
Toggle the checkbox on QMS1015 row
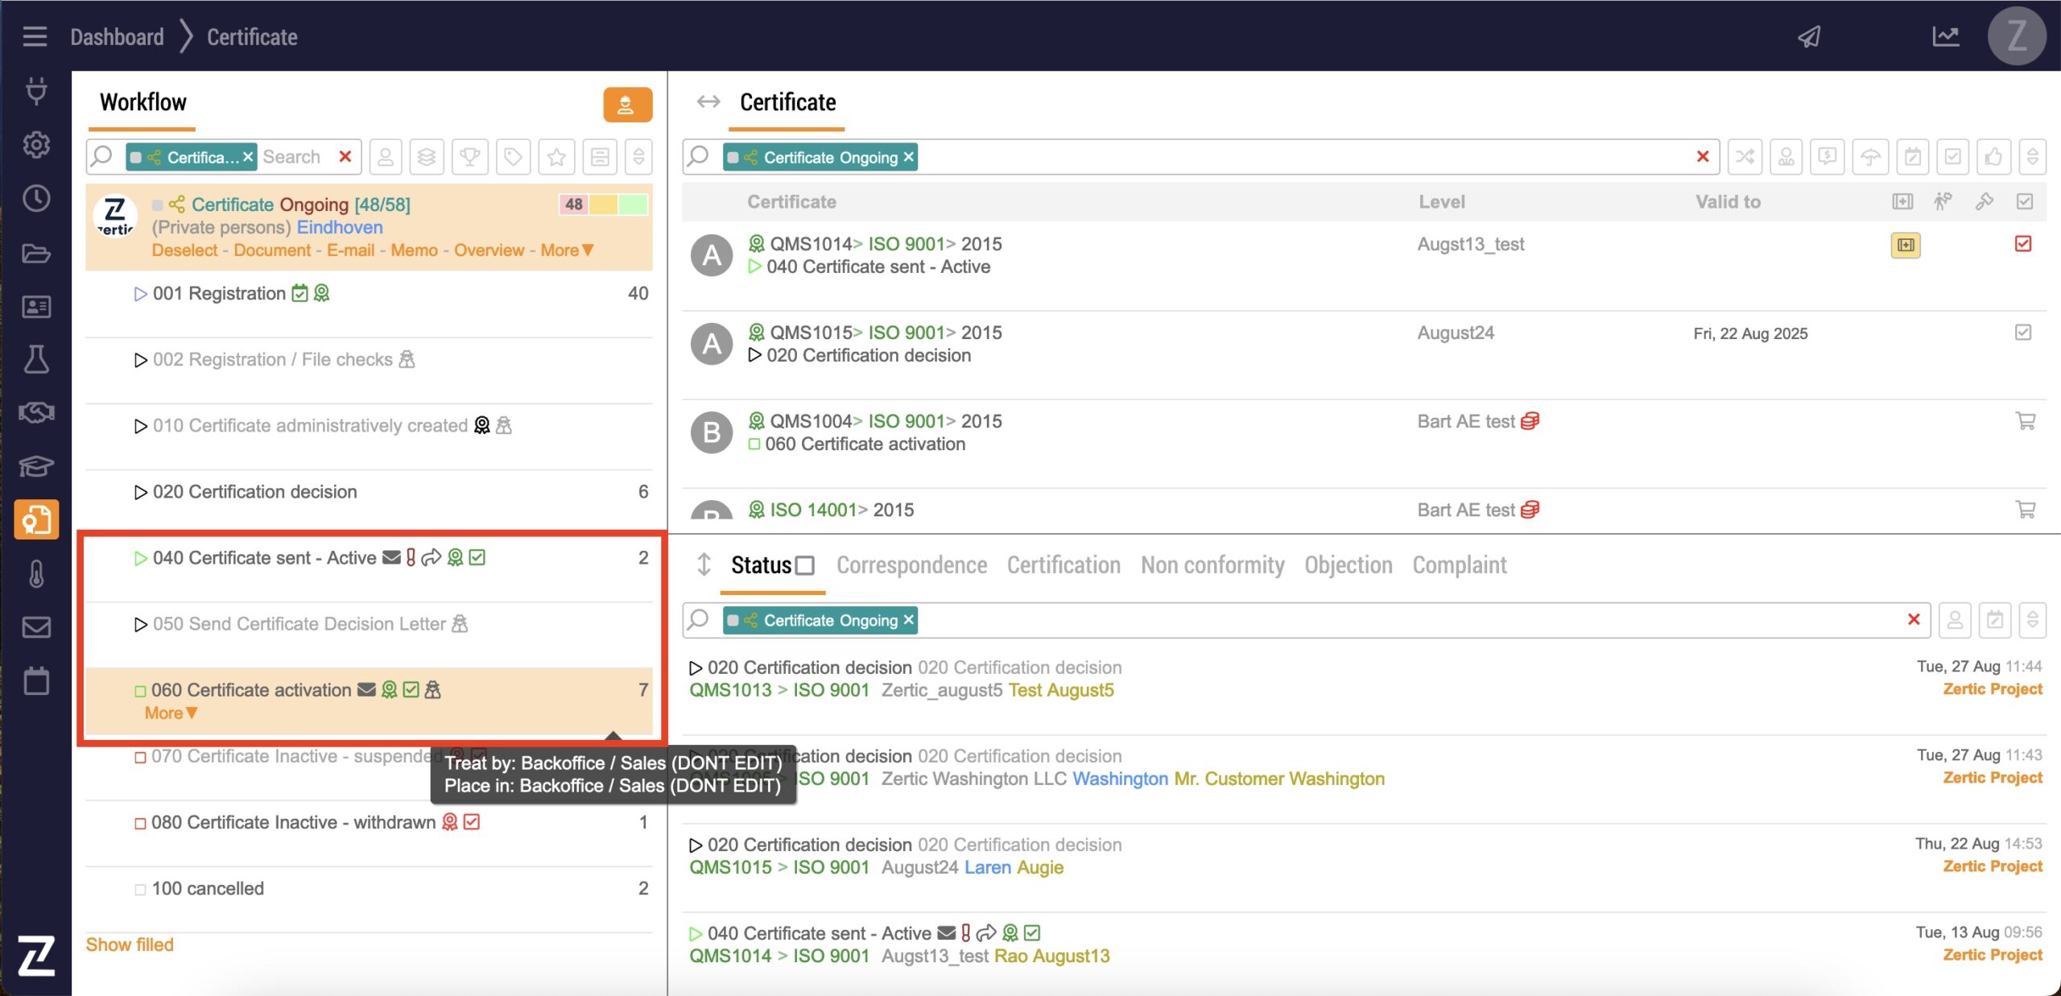point(2022,333)
